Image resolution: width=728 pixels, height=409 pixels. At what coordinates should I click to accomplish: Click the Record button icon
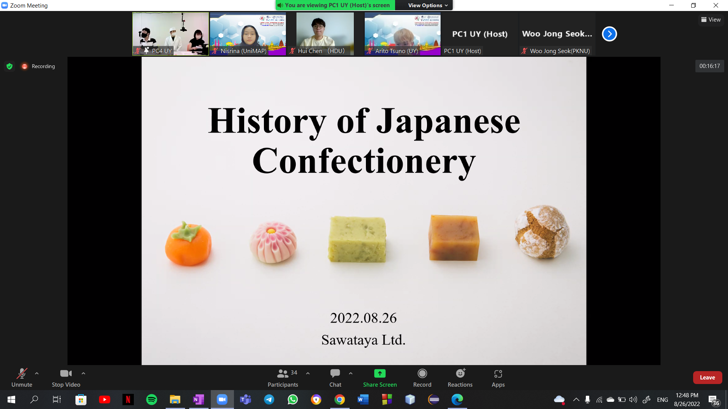[422, 374]
